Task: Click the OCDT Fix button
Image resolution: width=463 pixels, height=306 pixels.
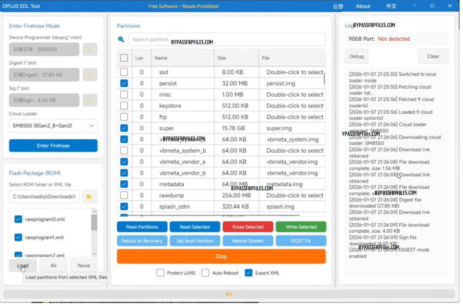Action: [x=301, y=241]
